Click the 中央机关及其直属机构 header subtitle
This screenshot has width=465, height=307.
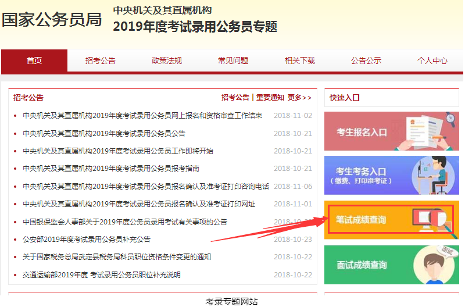[163, 10]
